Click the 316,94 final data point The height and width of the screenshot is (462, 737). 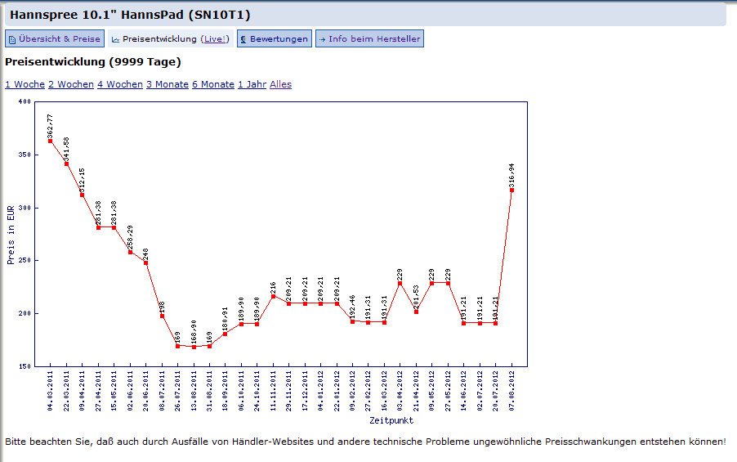(x=511, y=190)
